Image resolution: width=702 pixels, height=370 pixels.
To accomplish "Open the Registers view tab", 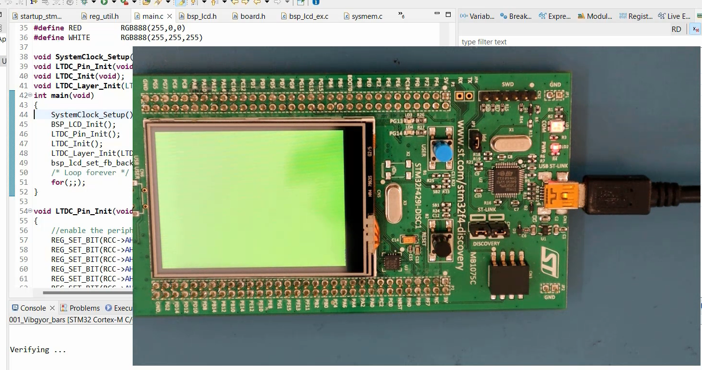I will pos(635,16).
